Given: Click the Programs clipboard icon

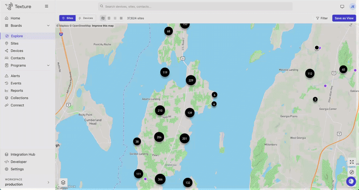Looking at the screenshot, I should pos(7,65).
